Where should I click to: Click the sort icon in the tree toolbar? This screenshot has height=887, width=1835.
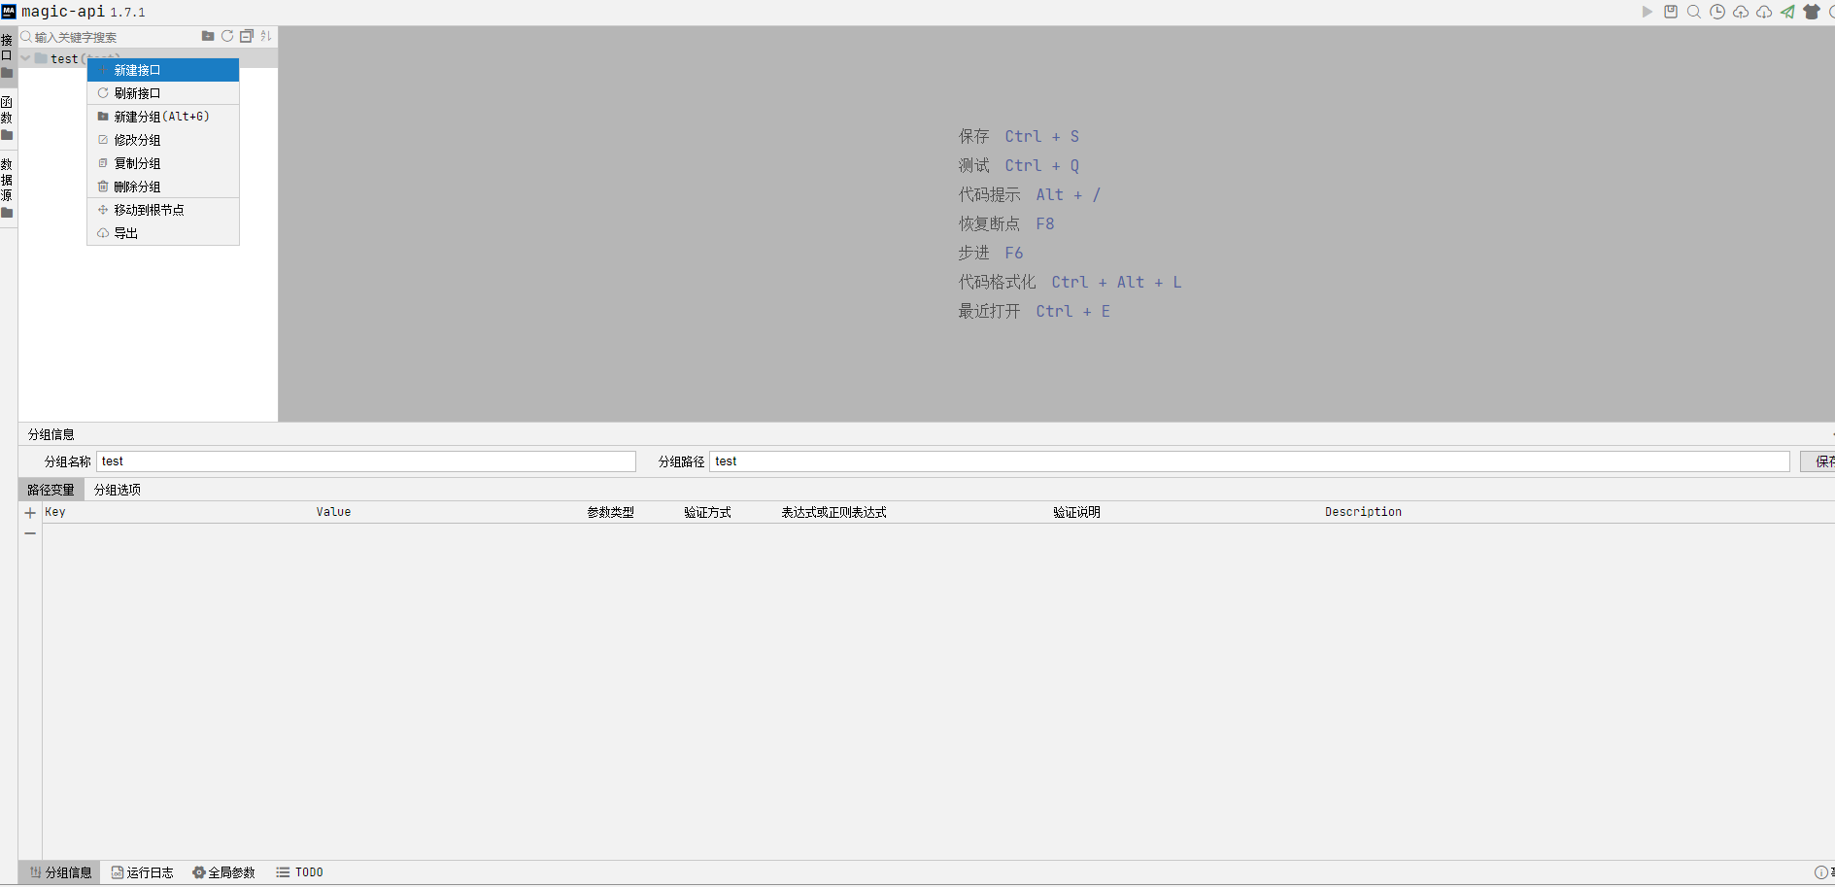point(266,36)
